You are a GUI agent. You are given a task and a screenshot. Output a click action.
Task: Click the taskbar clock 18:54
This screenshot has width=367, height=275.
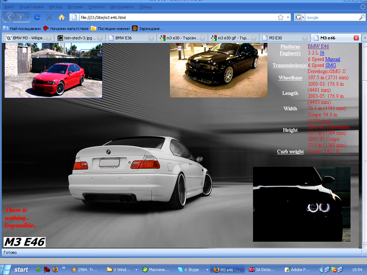point(357,270)
